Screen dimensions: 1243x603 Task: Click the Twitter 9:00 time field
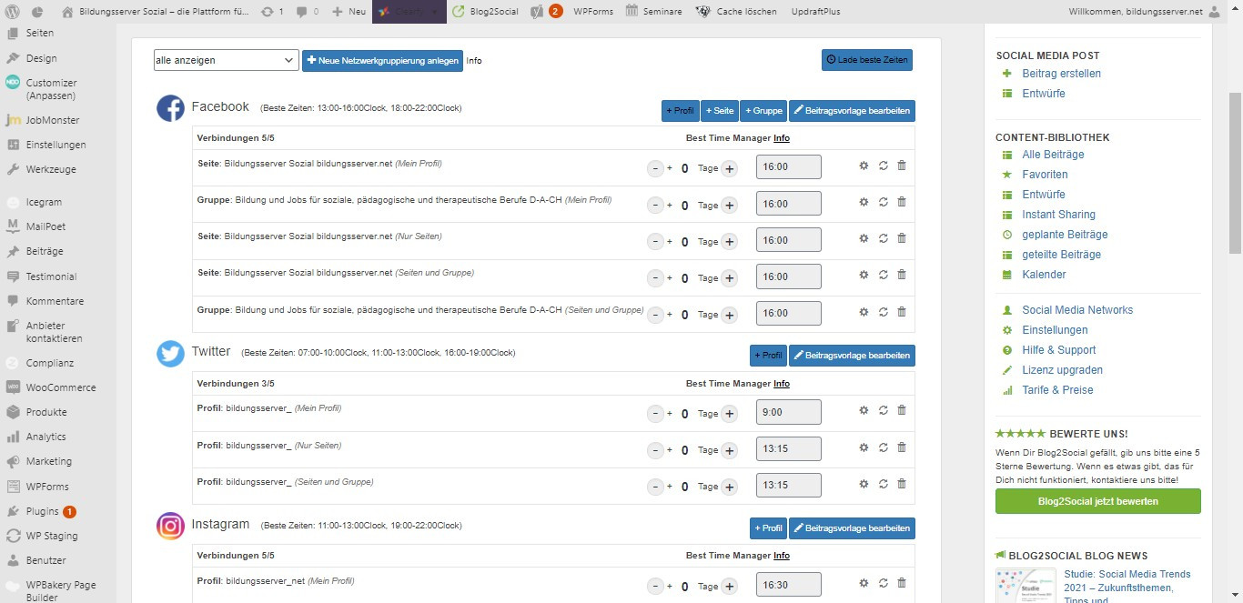tap(788, 412)
